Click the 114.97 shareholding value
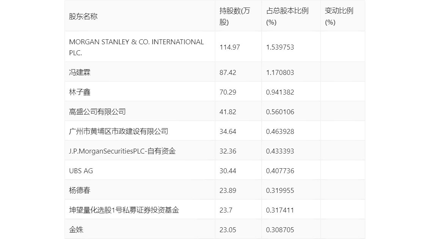Screen dimensions: 430x239 point(229,47)
